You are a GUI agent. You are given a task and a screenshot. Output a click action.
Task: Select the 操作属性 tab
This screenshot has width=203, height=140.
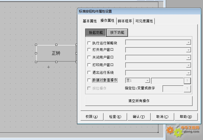point(107,21)
